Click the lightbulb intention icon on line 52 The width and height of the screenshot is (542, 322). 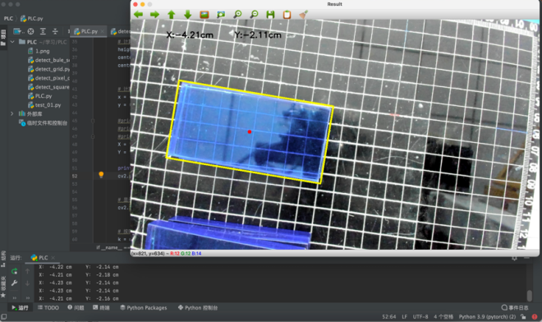click(101, 175)
